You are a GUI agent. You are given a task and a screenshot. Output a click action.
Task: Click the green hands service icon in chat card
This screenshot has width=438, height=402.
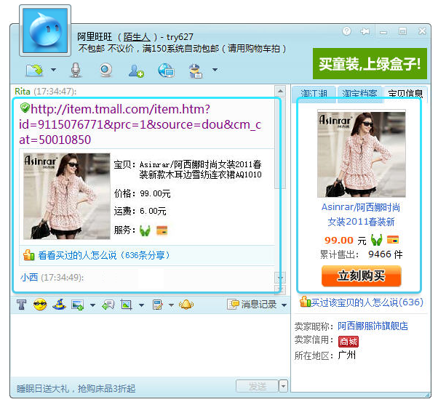145,230
